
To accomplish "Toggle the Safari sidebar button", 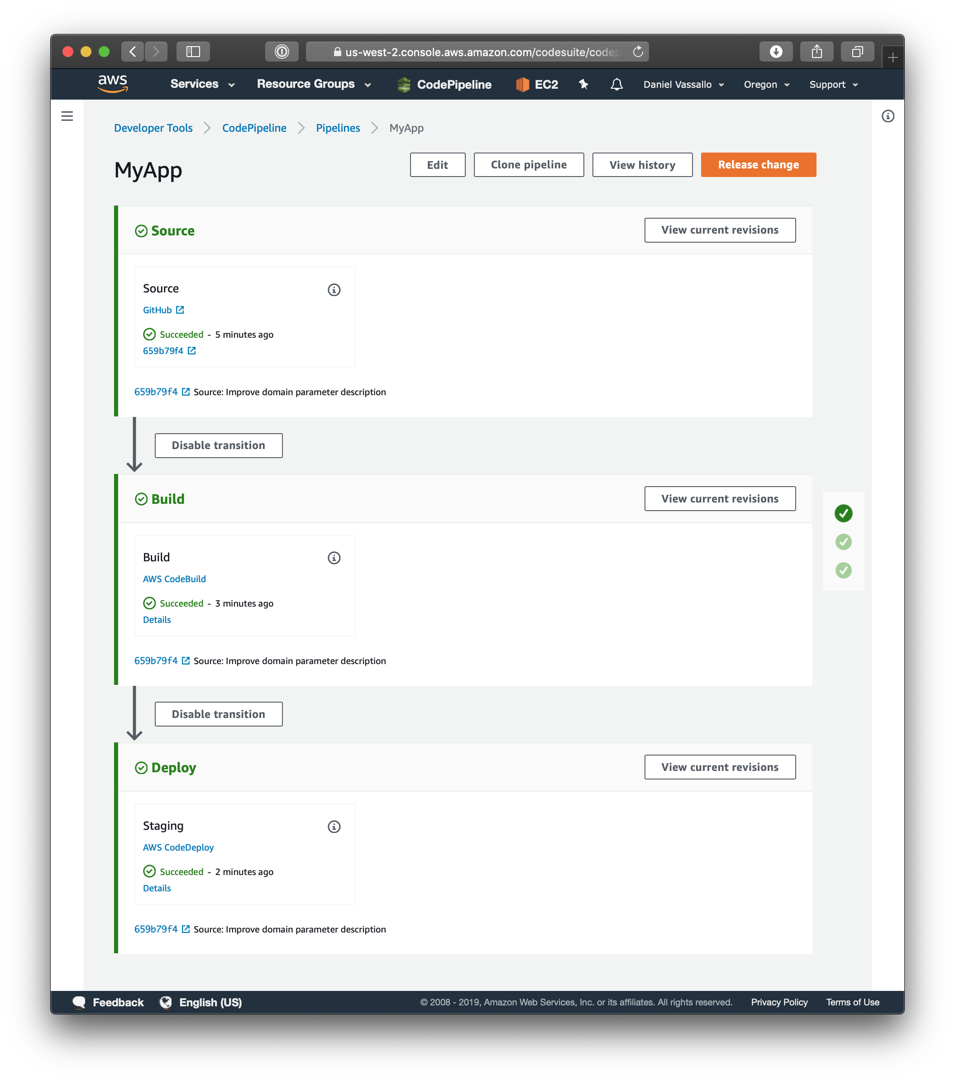I will (193, 52).
